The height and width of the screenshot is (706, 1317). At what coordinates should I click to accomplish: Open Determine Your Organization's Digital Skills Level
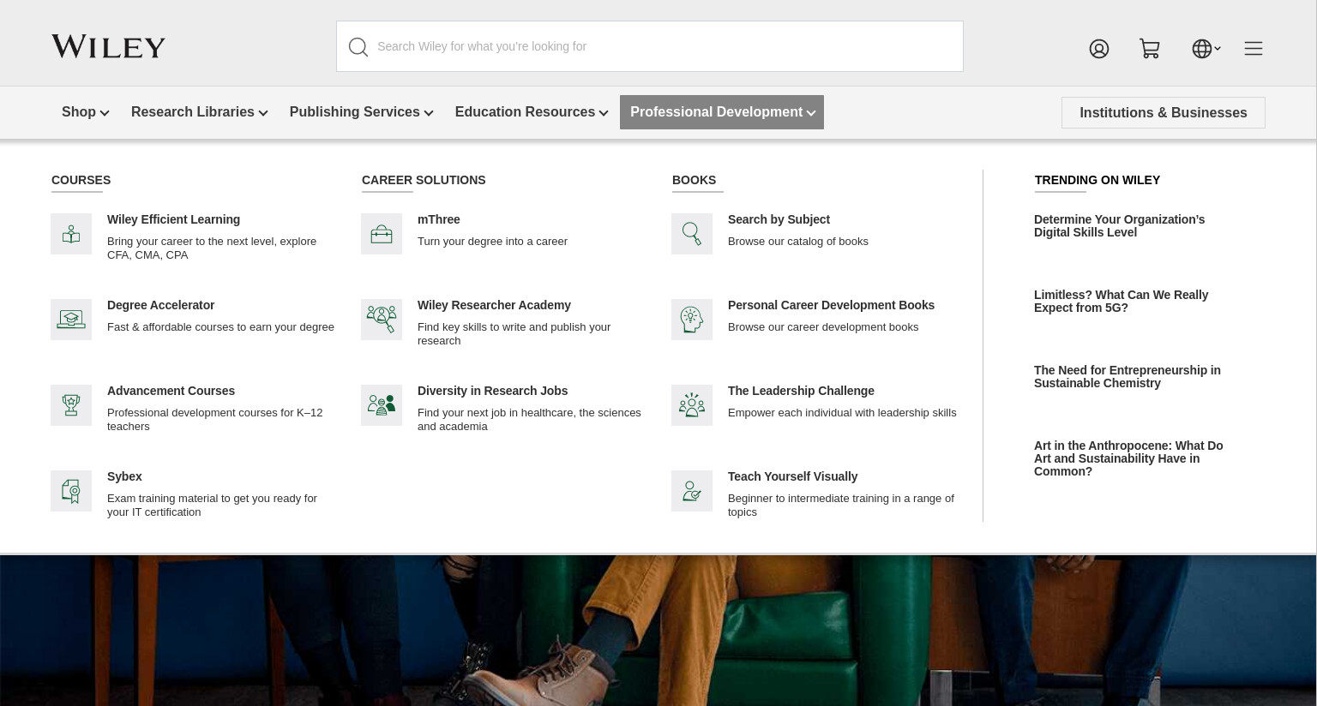tap(1119, 226)
